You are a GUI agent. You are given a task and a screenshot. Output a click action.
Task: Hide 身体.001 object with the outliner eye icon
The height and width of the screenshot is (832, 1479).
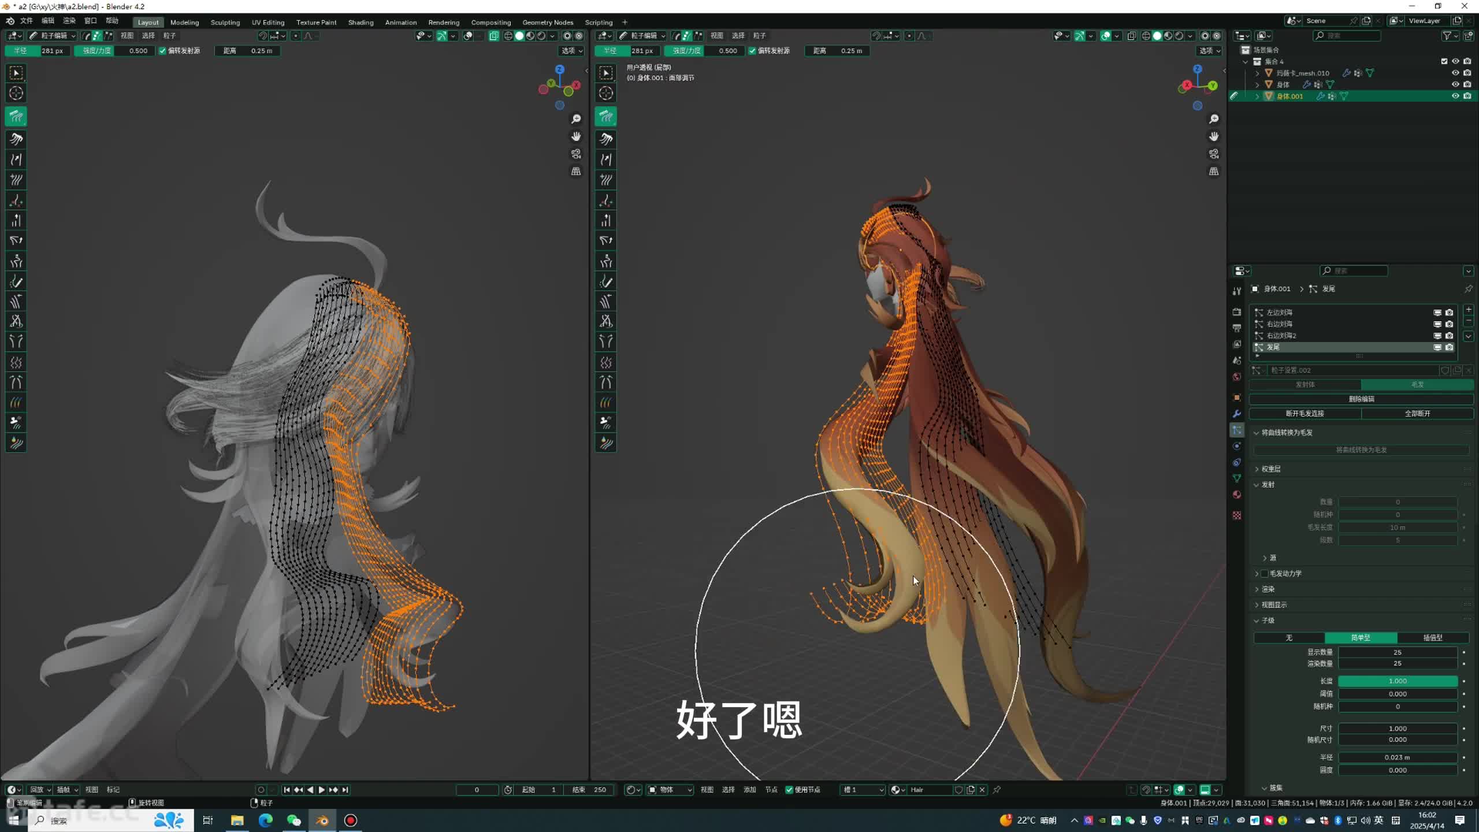(x=1455, y=96)
